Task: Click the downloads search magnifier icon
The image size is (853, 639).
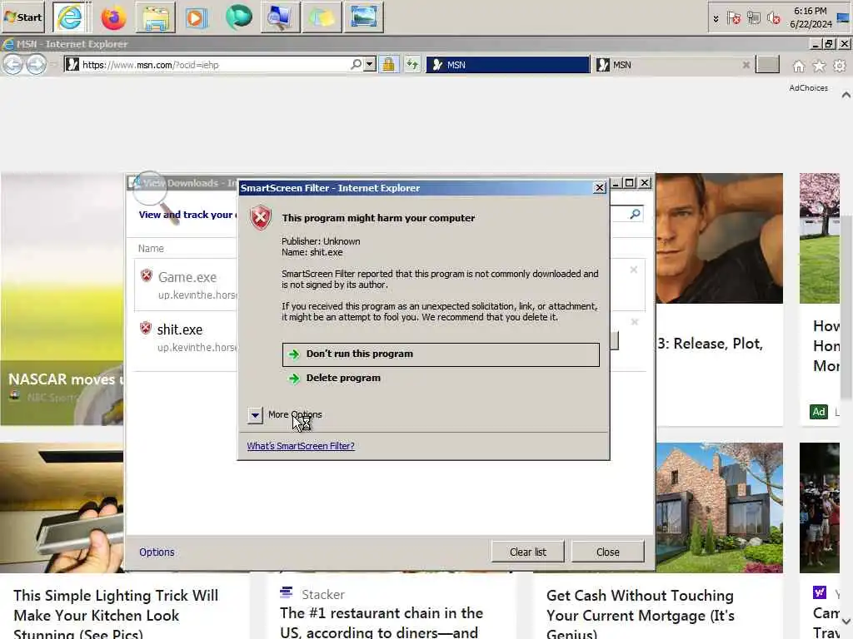Action: click(635, 214)
